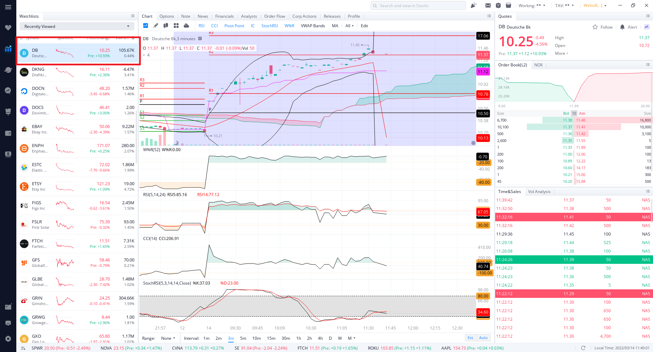Open the dollar account sidebar icon
The height and width of the screenshot is (352, 653).
coord(8,154)
